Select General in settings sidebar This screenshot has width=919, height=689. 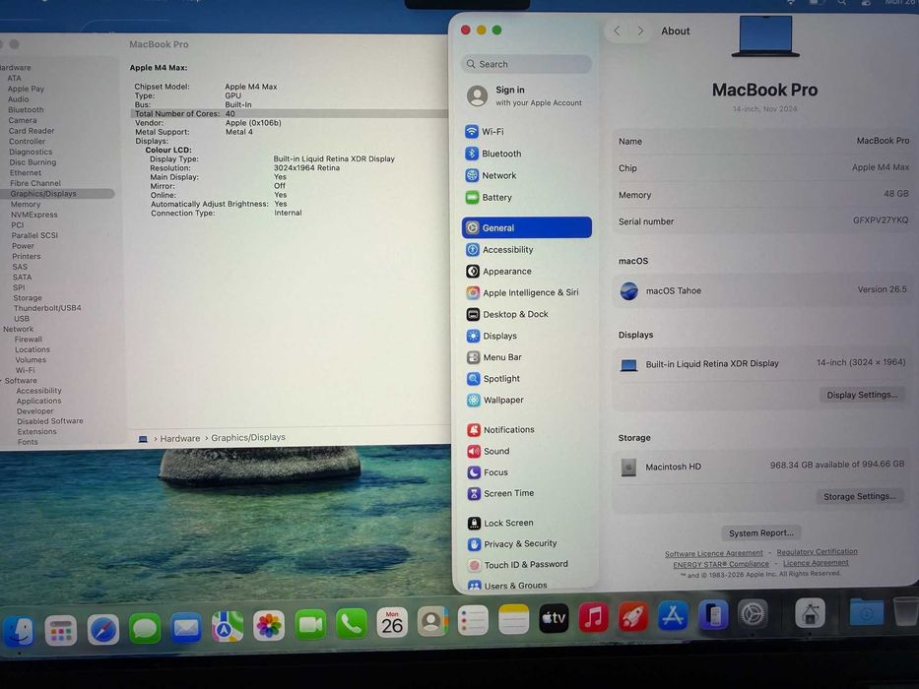pos(526,227)
